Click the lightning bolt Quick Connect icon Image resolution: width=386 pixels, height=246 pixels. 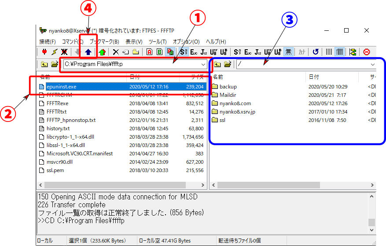pos(55,52)
